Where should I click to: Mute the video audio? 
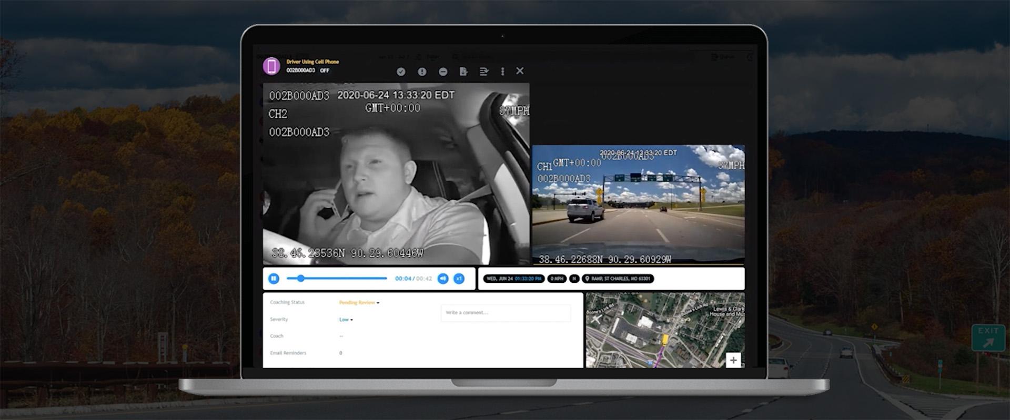coord(443,279)
